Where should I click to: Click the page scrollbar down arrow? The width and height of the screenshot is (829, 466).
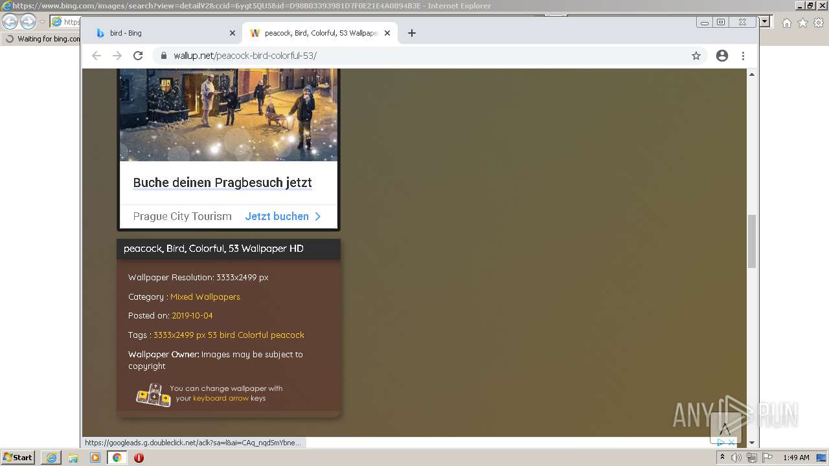pos(752,443)
